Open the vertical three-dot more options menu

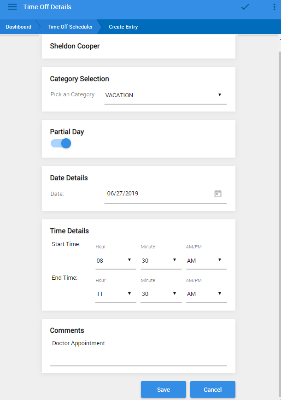(x=275, y=7)
